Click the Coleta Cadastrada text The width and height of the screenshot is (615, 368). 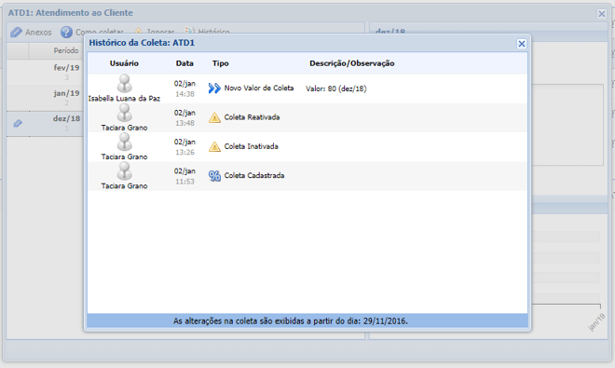tap(254, 175)
